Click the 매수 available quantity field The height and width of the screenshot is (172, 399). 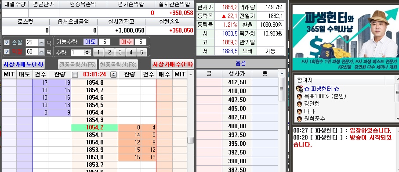point(141,42)
